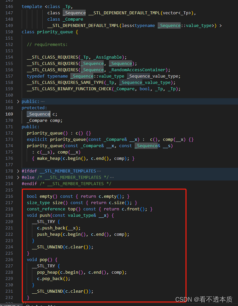This screenshot has height=306, width=238.
Task: Click the ellipsis after folded #else line
Action: [112, 177]
